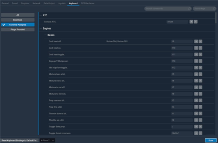Remove key binding for Prop fine a bit
The width and height of the screenshot is (218, 143).
pyautogui.click(x=200, y=107)
